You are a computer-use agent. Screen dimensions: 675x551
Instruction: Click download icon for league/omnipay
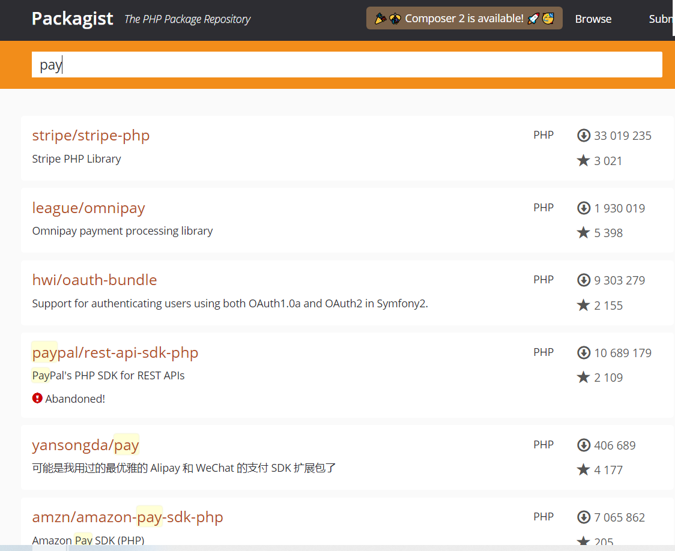583,208
